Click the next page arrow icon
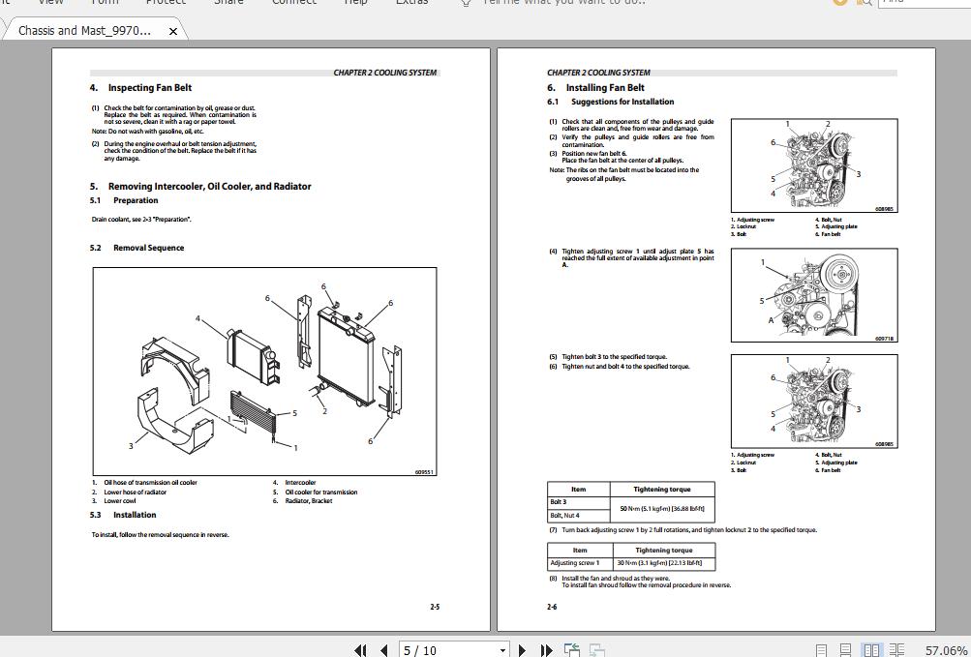This screenshot has width=971, height=657. (x=523, y=650)
